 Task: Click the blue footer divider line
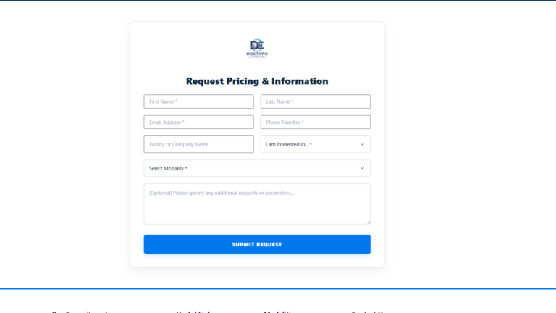pos(278,289)
